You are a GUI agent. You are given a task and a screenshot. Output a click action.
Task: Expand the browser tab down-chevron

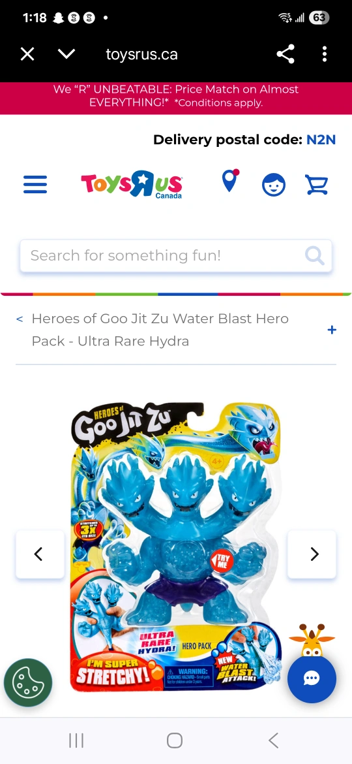pos(66,54)
